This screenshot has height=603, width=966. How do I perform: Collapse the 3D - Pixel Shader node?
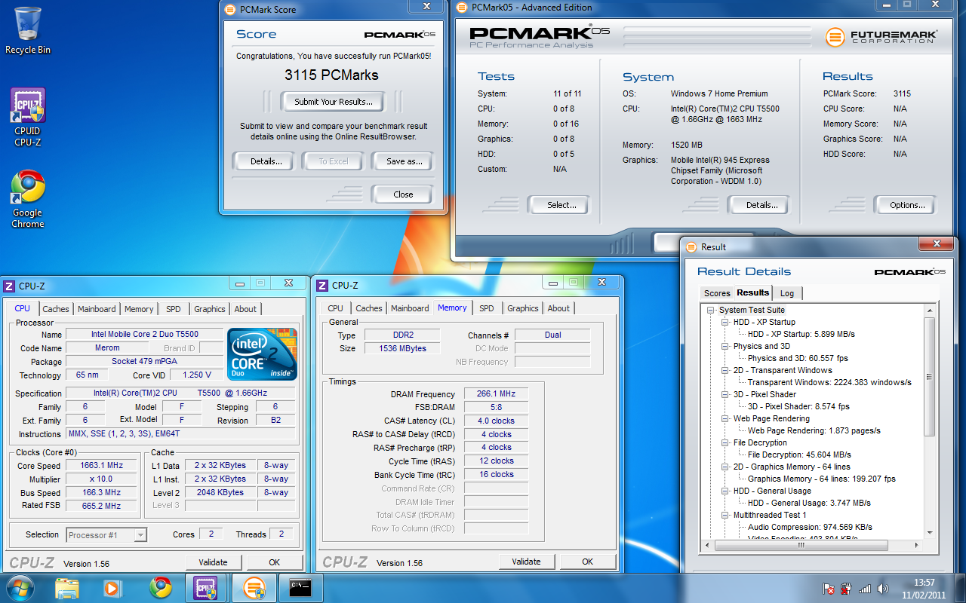coord(725,394)
